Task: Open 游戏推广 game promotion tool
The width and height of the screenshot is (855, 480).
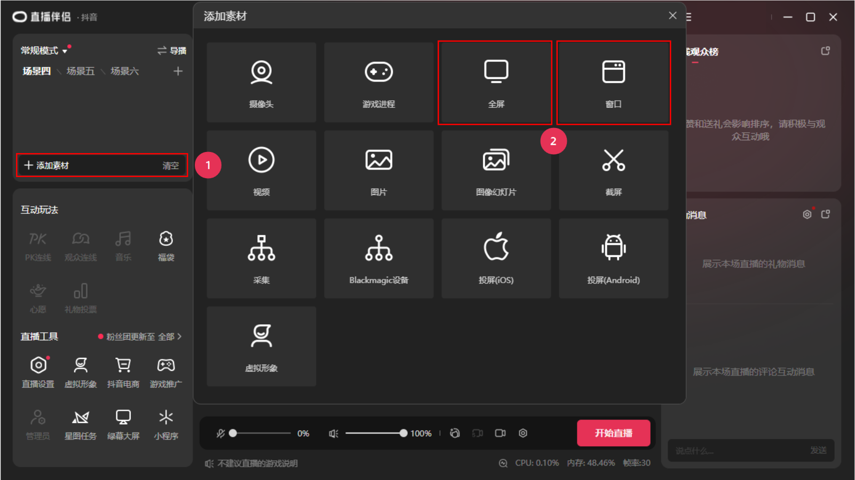Action: 166,372
